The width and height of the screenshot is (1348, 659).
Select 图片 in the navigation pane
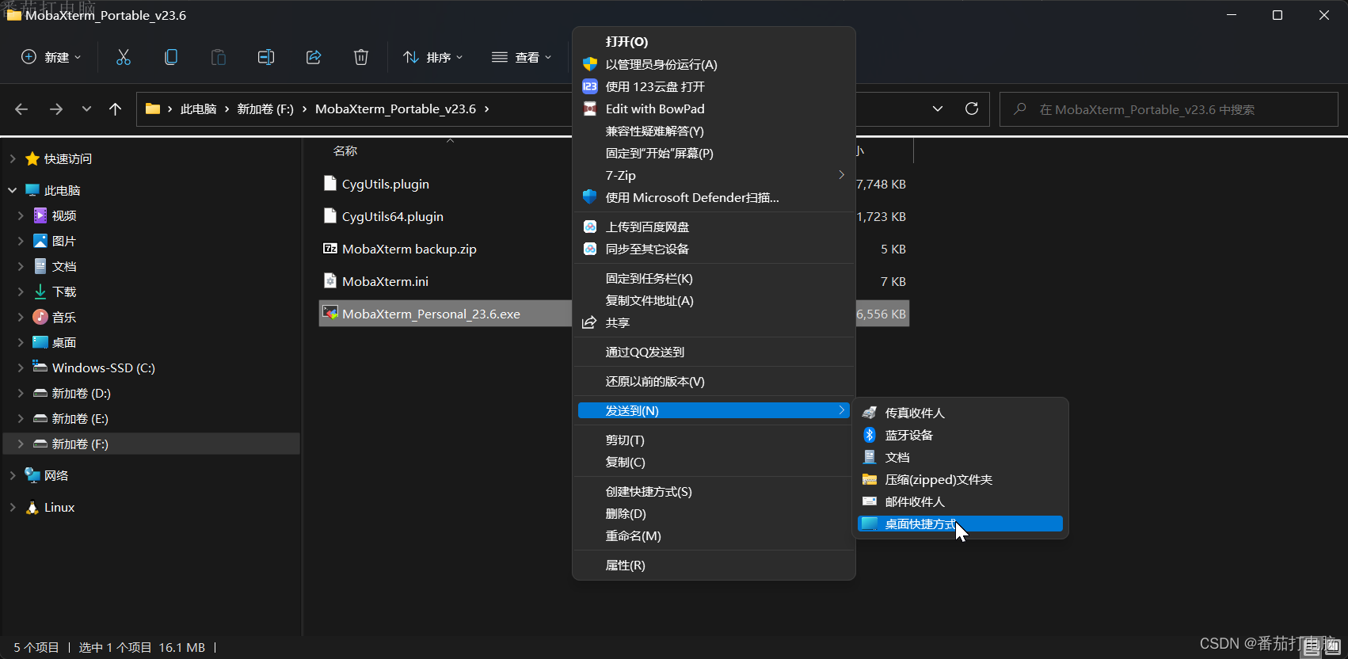[64, 242]
